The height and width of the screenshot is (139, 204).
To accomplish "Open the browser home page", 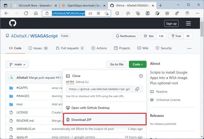I will tap(36, 13).
